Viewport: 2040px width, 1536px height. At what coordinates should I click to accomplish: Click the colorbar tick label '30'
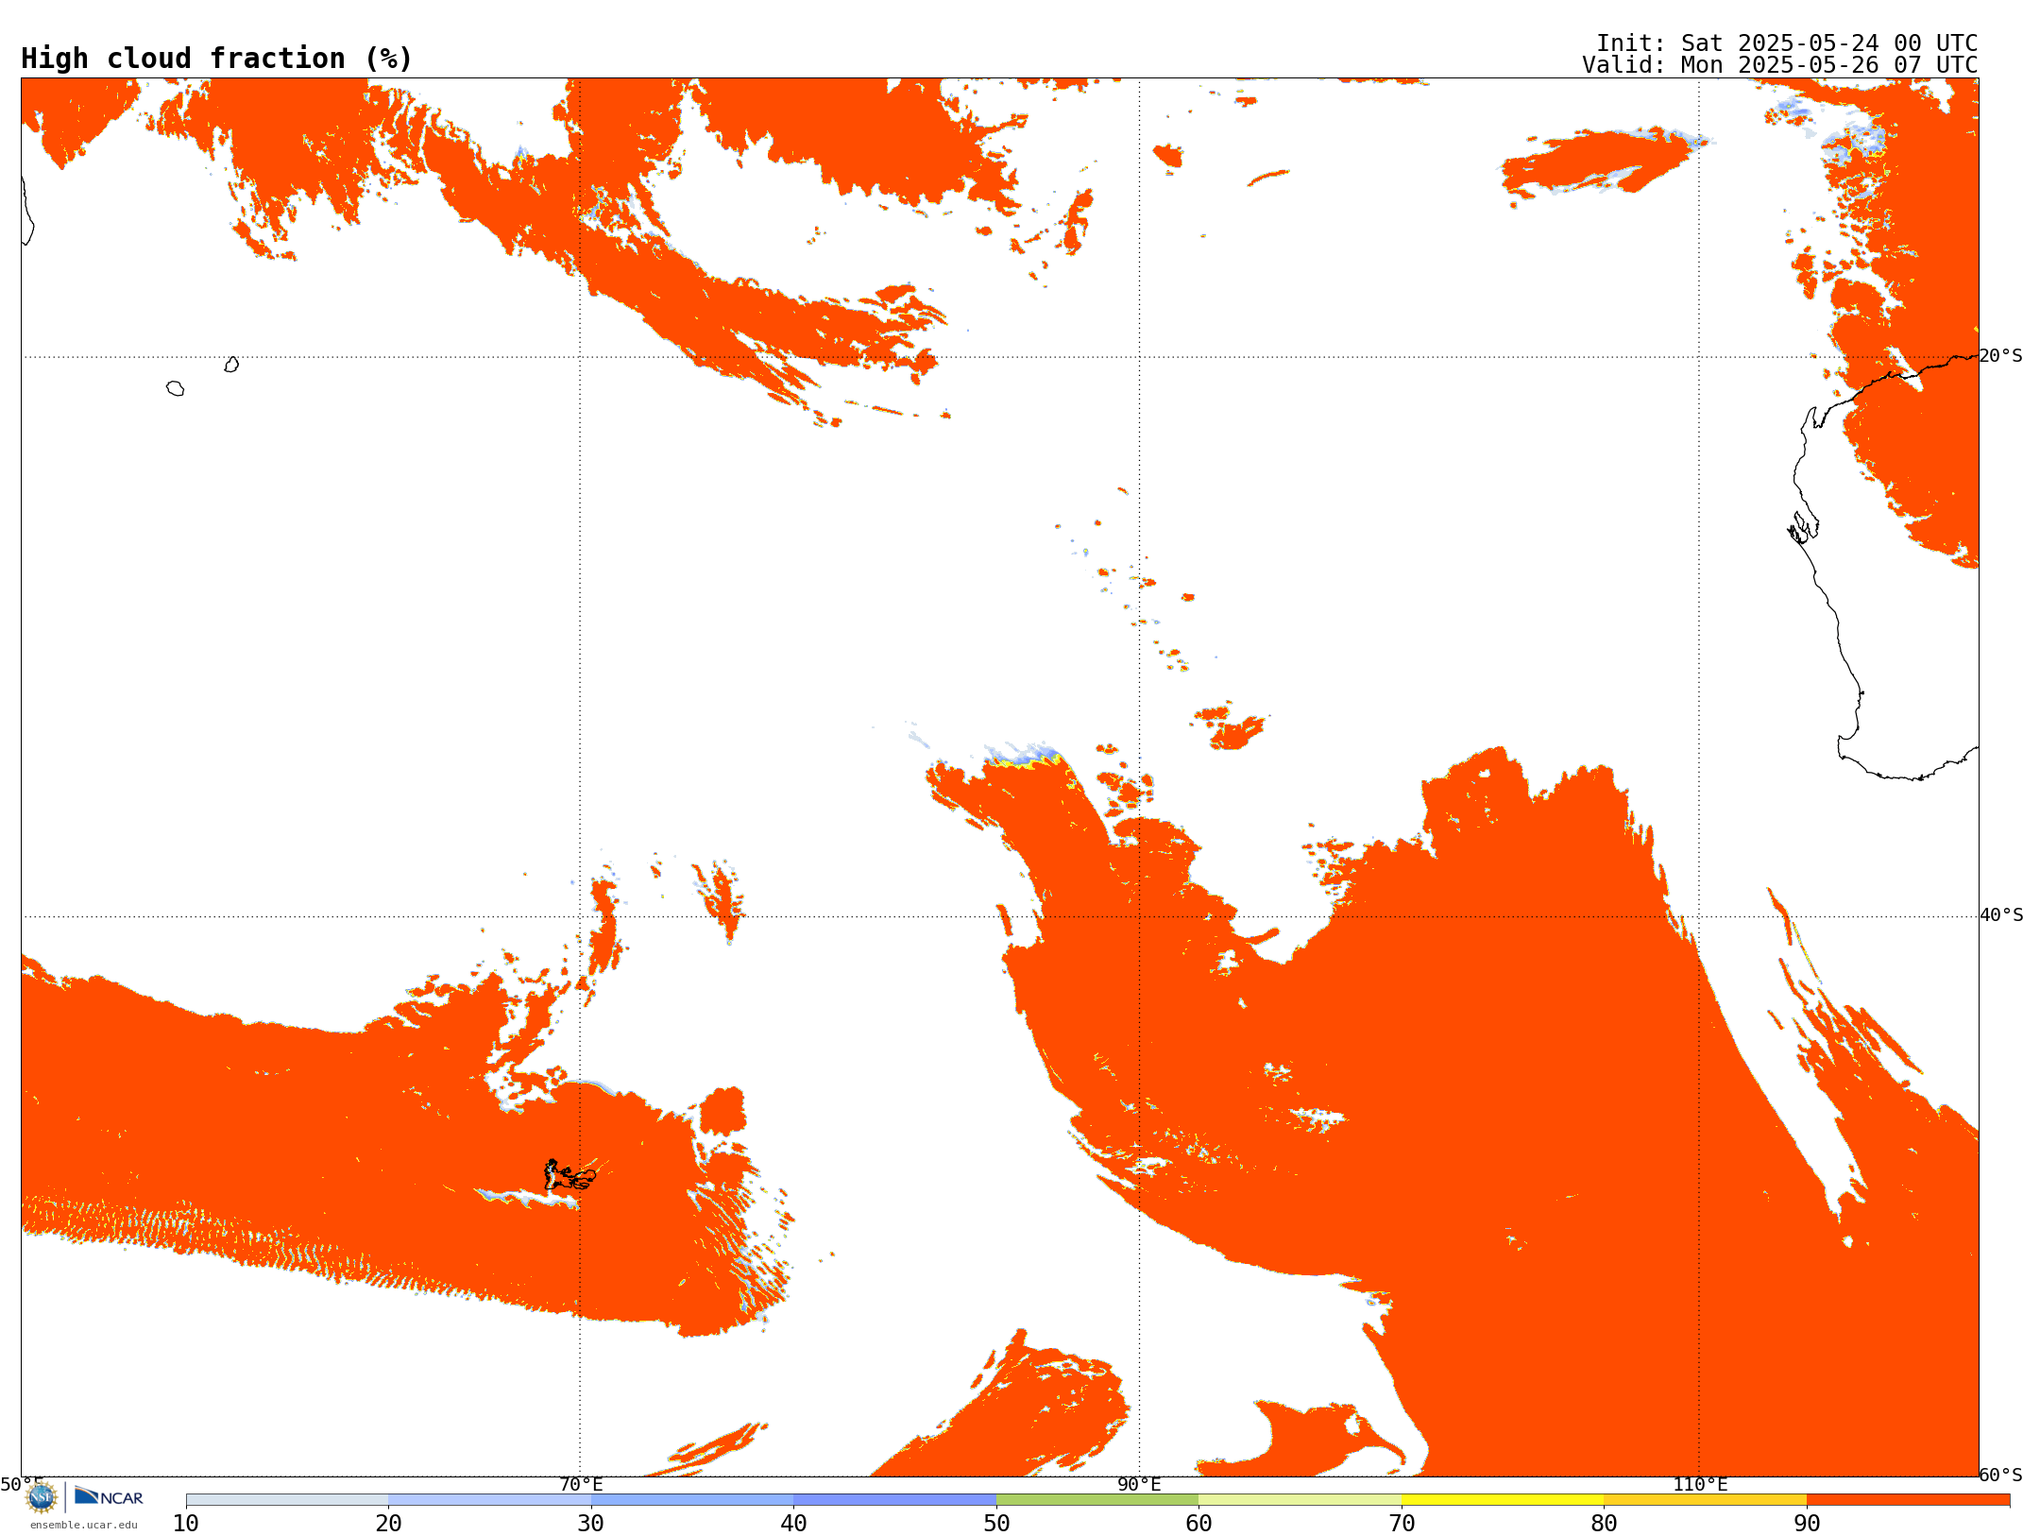[x=591, y=1524]
